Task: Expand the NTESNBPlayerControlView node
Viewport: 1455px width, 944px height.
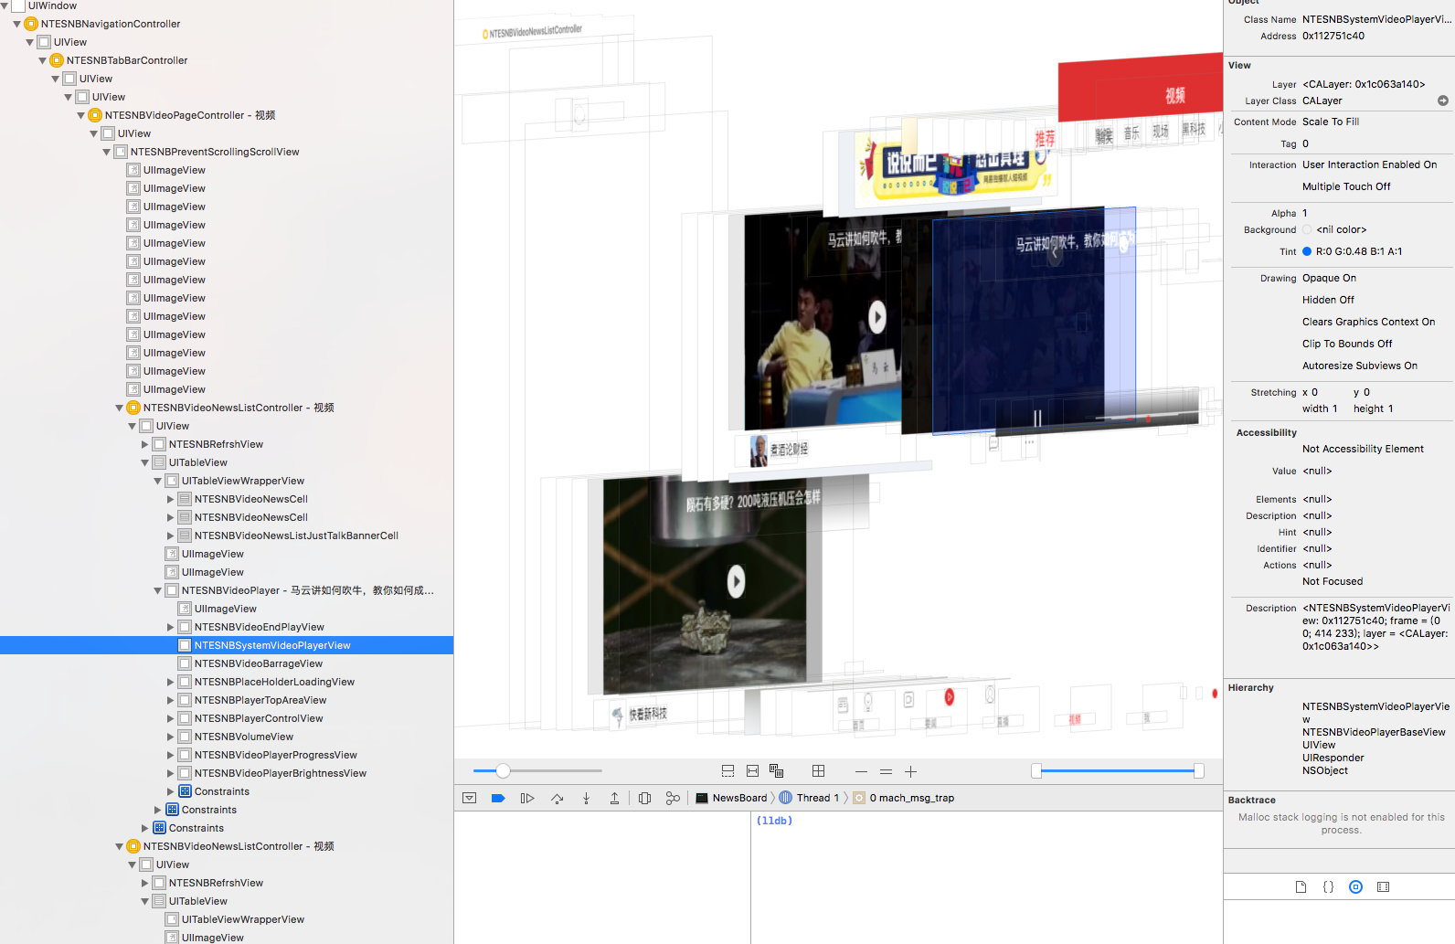Action: click(x=170, y=718)
